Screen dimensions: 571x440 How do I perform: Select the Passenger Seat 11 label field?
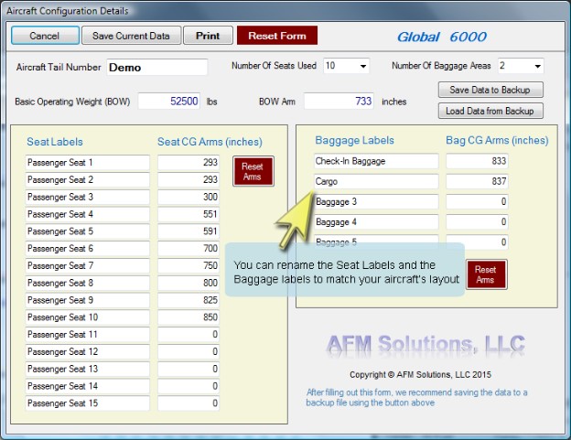pos(88,335)
